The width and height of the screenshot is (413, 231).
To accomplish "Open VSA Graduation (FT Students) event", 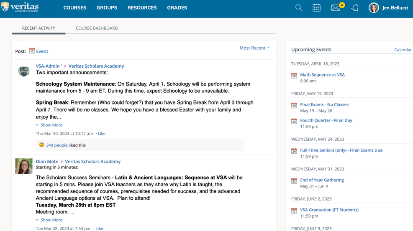I will point(329,210).
